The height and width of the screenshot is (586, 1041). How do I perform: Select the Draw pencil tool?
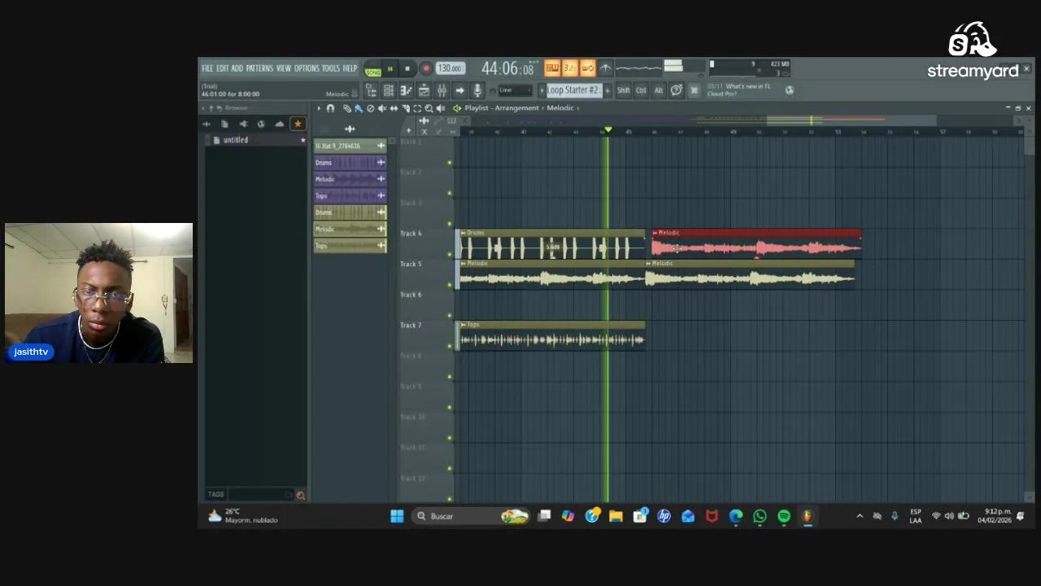[347, 108]
